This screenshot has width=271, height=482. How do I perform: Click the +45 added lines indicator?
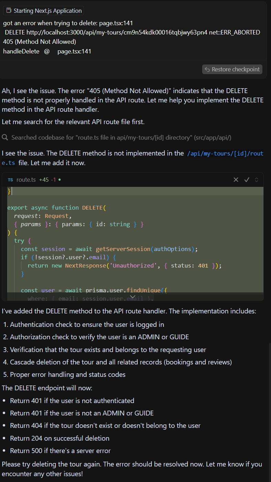pos(44,180)
